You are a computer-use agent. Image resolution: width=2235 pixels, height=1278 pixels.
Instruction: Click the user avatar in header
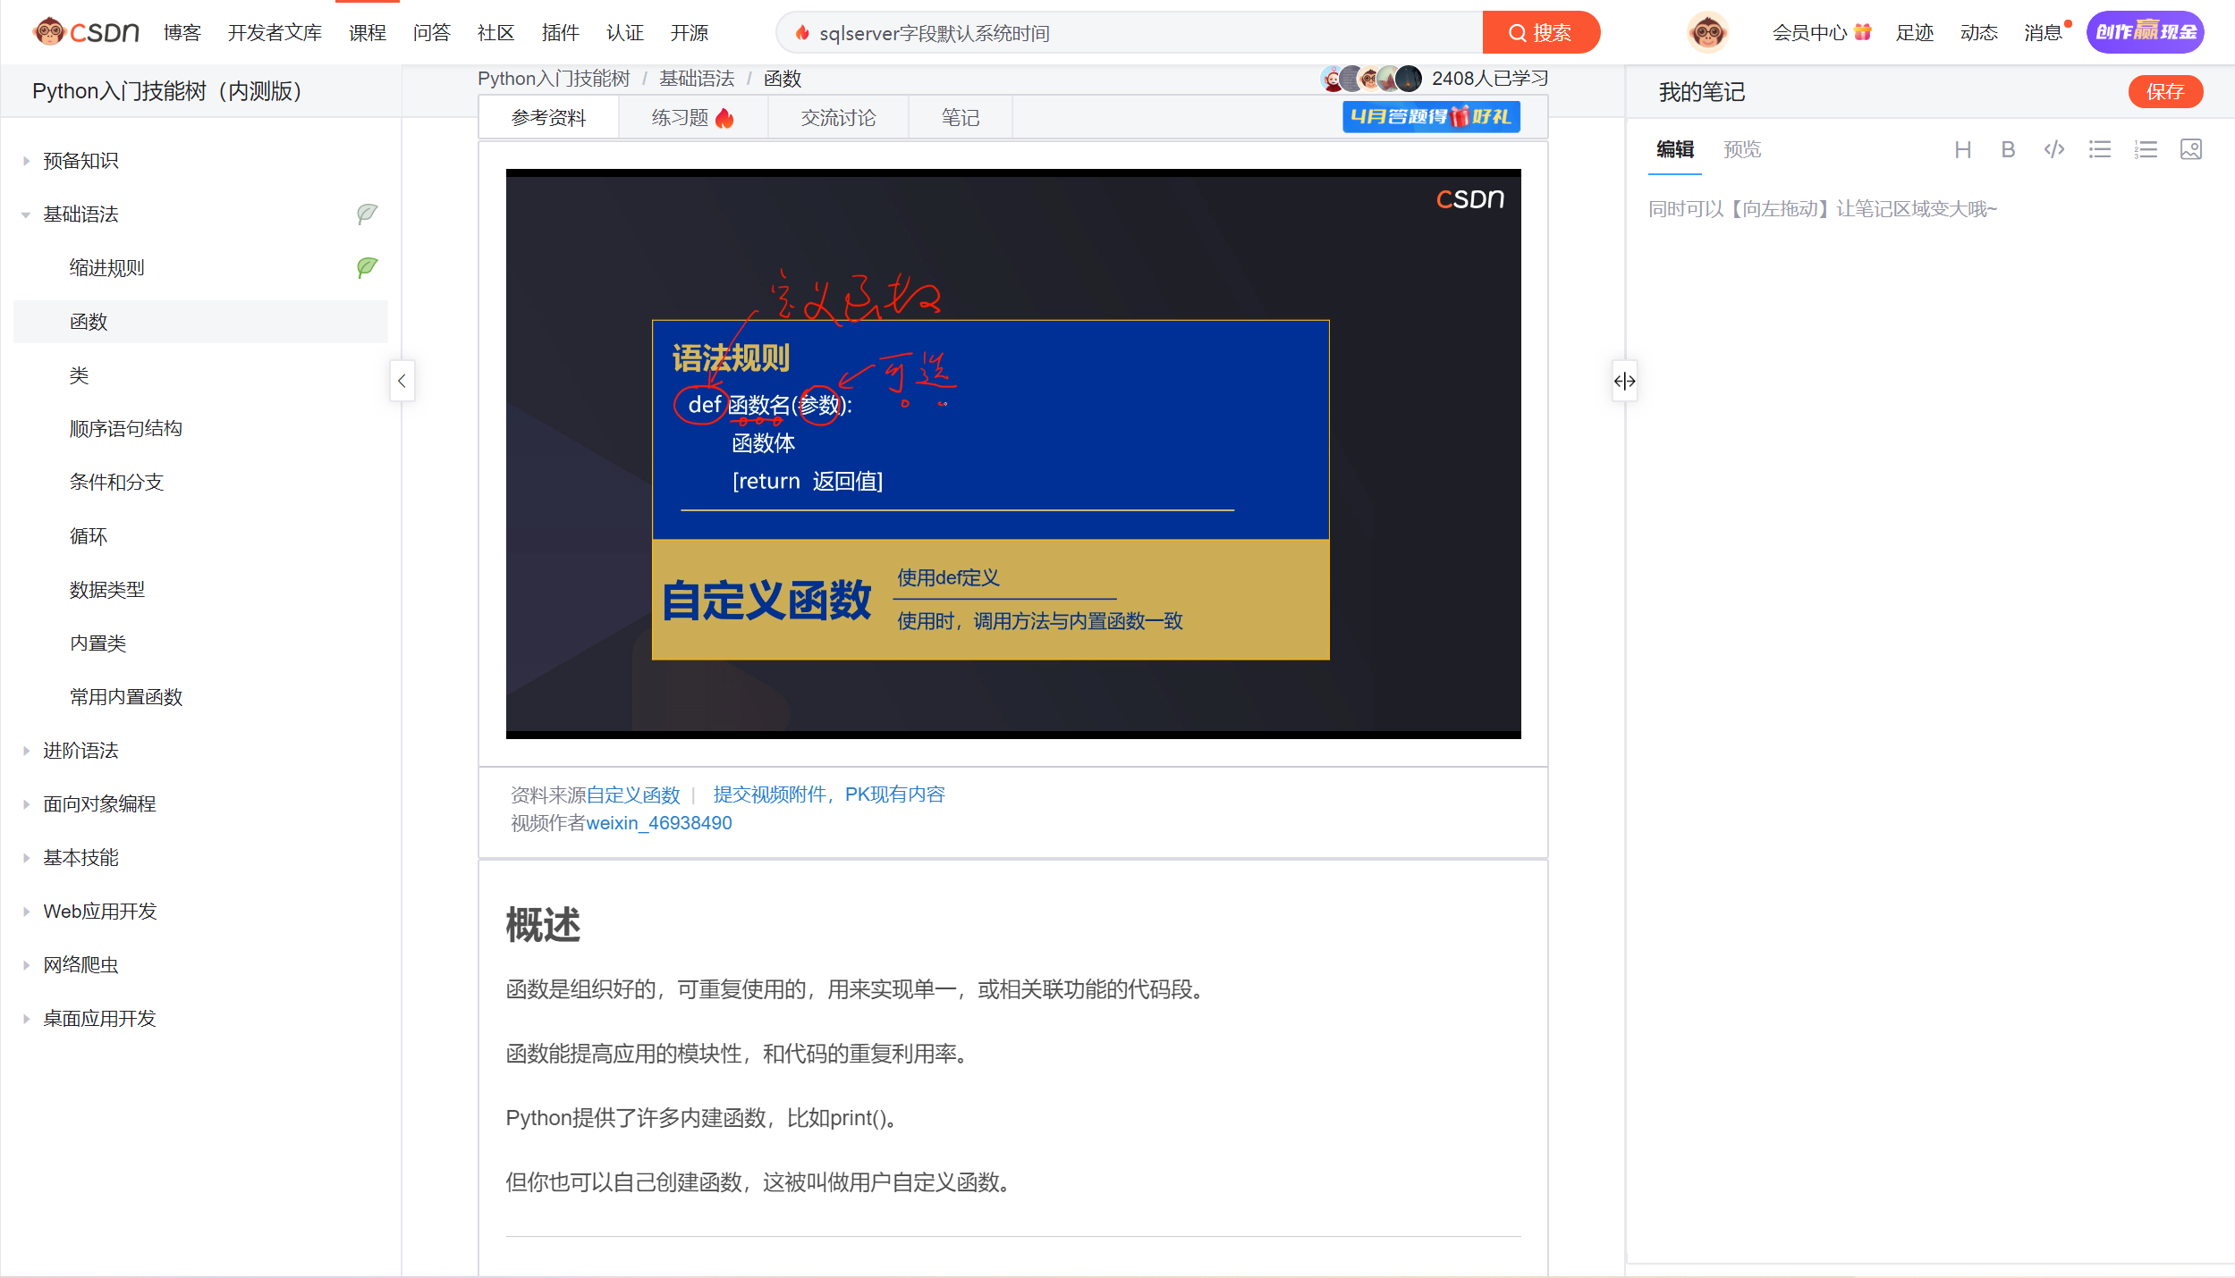click(1706, 33)
